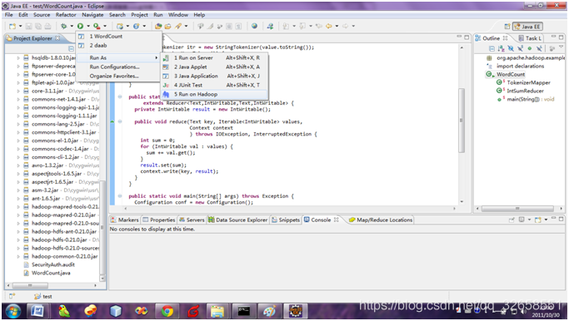Viewport: 569px width, 321px height.
Task: Minimize the Console panel
Action: click(554, 219)
